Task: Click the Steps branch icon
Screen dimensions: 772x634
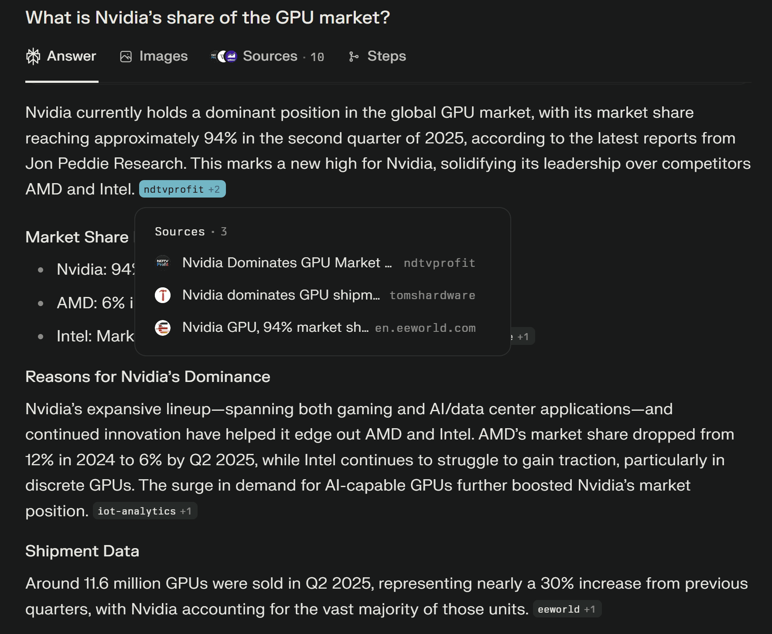Action: [x=354, y=57]
